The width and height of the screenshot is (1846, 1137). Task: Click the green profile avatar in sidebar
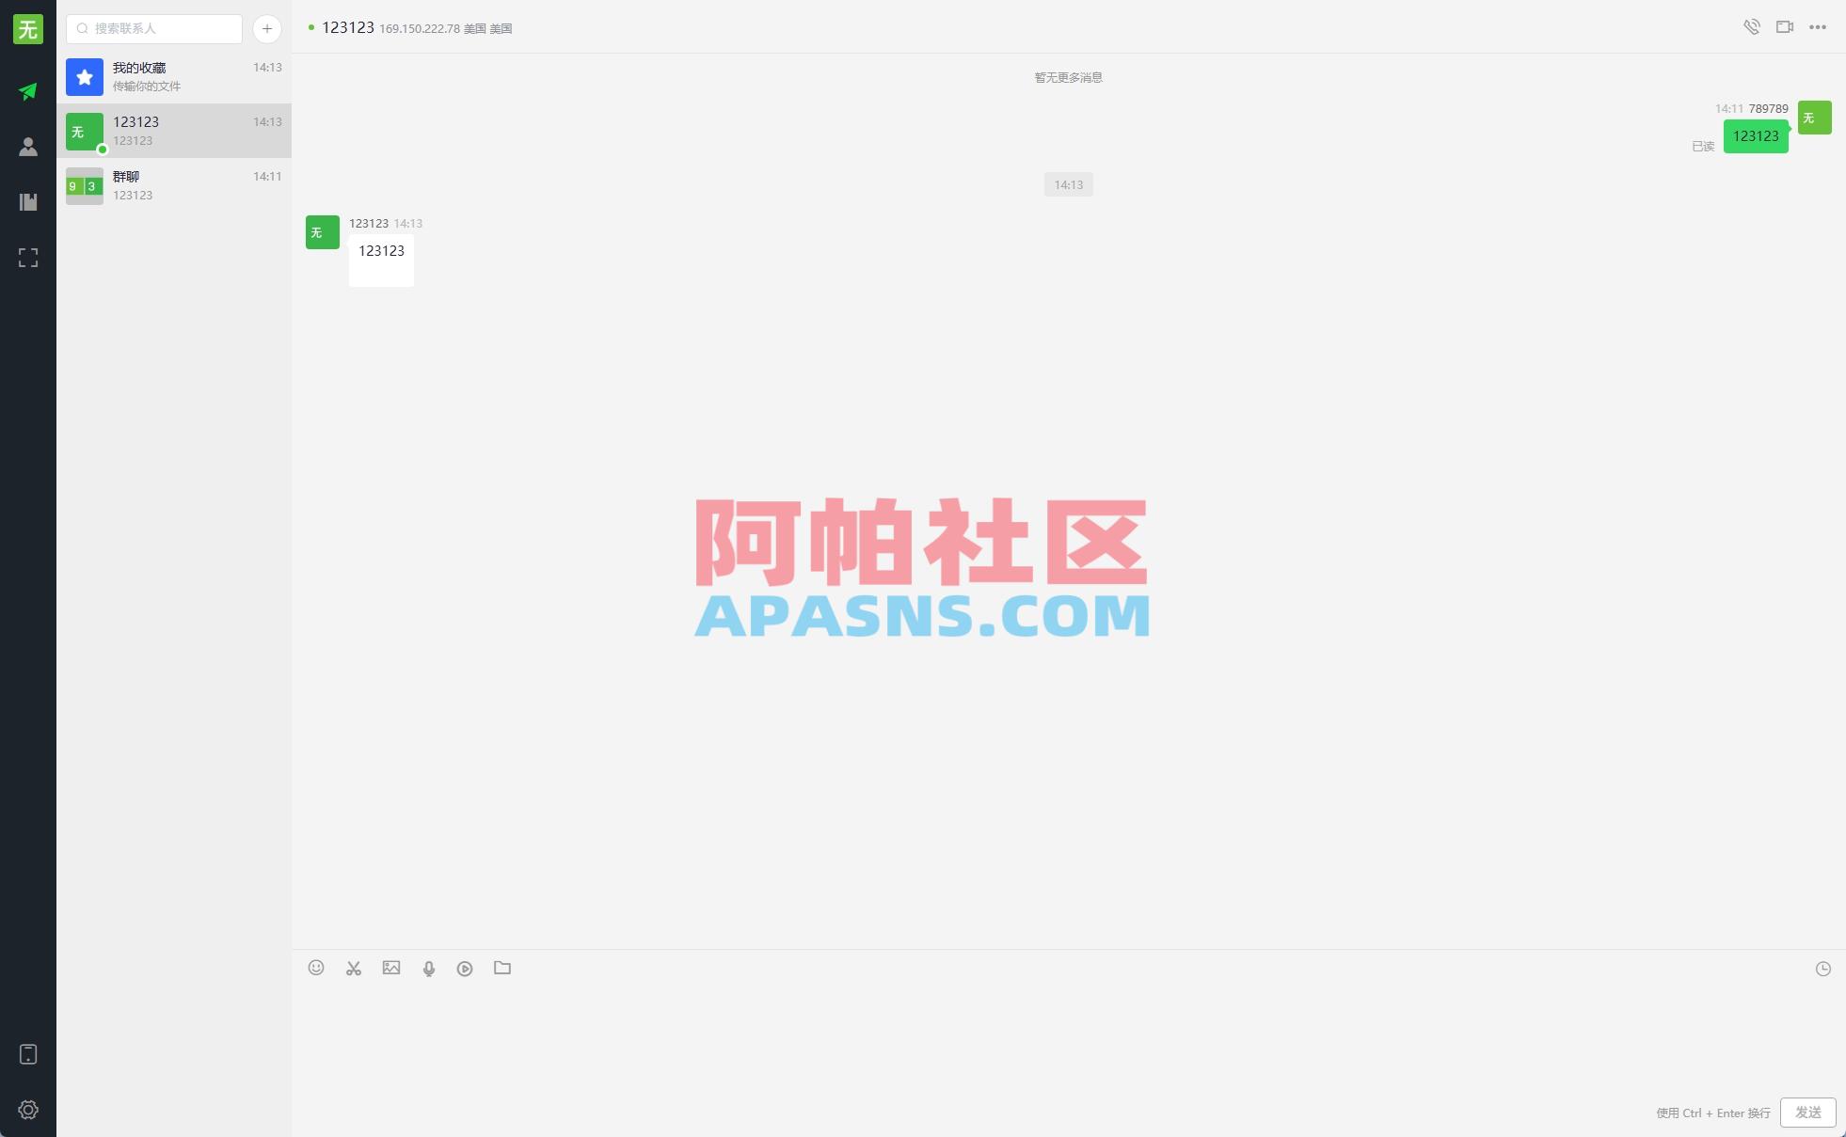(x=28, y=29)
